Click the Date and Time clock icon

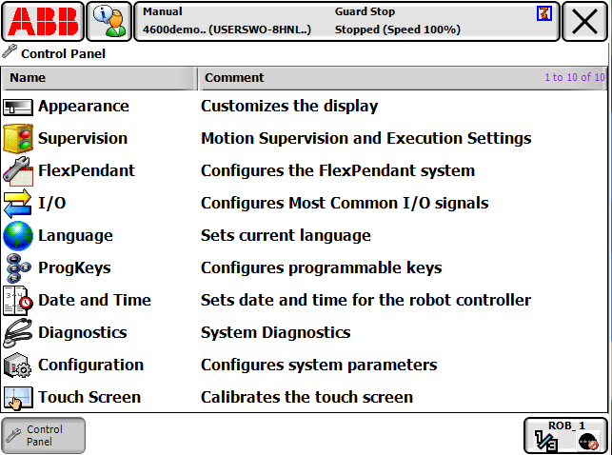18,301
